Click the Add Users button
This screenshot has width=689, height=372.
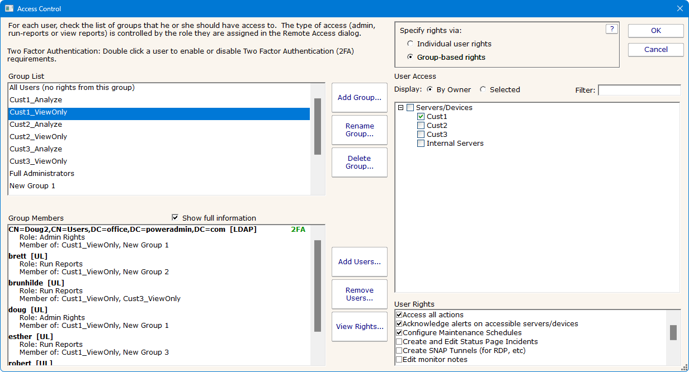point(359,261)
